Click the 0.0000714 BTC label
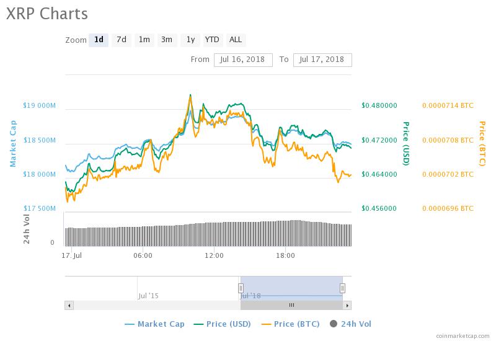 pos(448,105)
